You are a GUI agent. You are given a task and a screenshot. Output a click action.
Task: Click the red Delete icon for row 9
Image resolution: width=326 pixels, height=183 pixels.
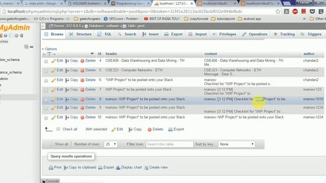tap(83, 108)
